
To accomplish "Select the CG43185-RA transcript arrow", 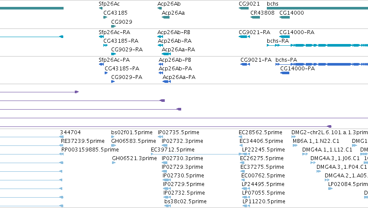I will point(106,45).
